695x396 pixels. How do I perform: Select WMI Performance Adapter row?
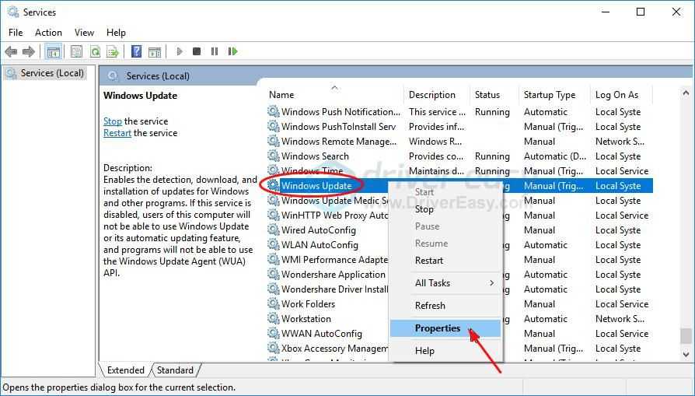459,259
